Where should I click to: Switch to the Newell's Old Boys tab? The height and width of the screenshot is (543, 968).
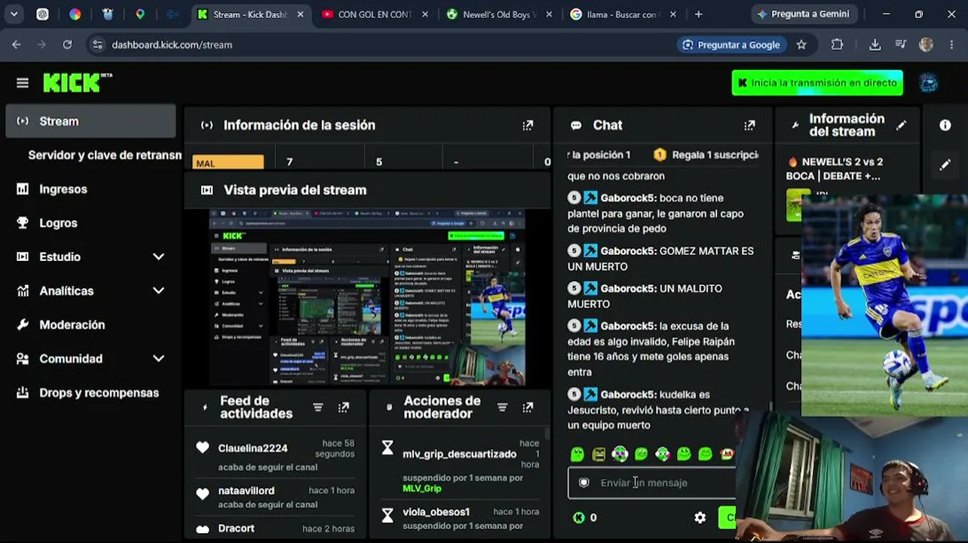(x=499, y=14)
